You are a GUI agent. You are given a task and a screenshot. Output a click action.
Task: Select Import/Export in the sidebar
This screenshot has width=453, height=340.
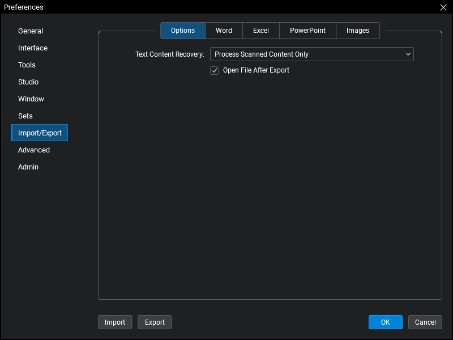click(x=40, y=133)
